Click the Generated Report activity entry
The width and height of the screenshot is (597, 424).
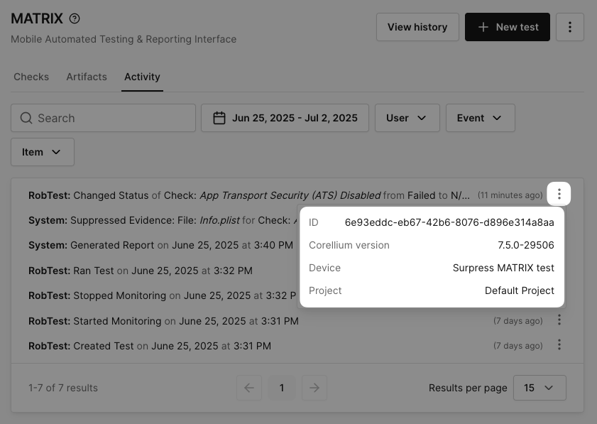160,245
